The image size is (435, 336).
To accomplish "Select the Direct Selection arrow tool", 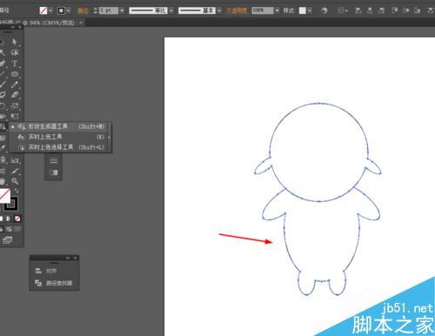I will coord(15,42).
